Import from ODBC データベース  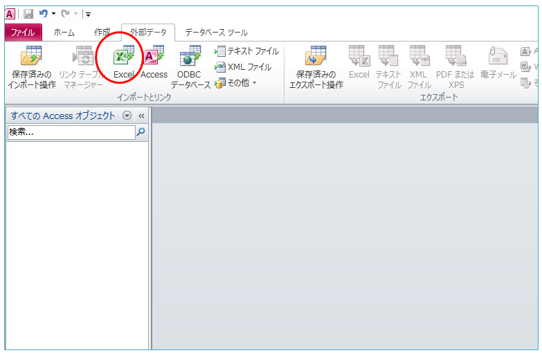coord(190,67)
